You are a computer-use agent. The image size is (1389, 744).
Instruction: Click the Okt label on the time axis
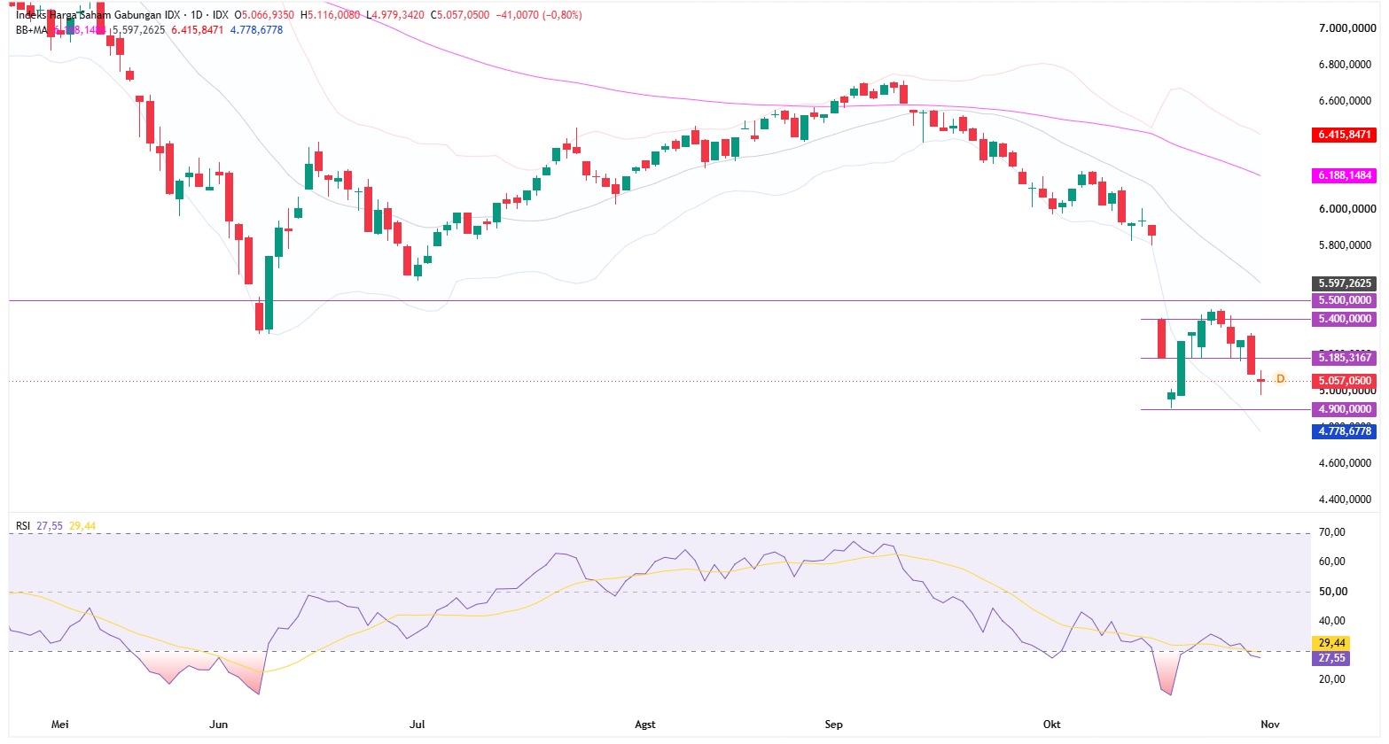pyautogui.click(x=1052, y=725)
